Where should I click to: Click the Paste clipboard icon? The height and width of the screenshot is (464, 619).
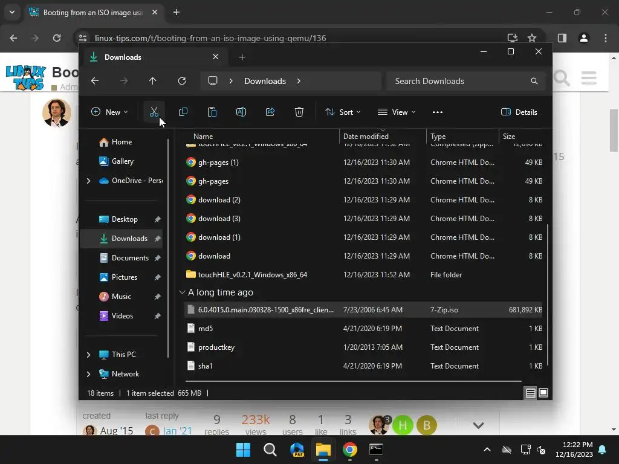pyautogui.click(x=212, y=112)
